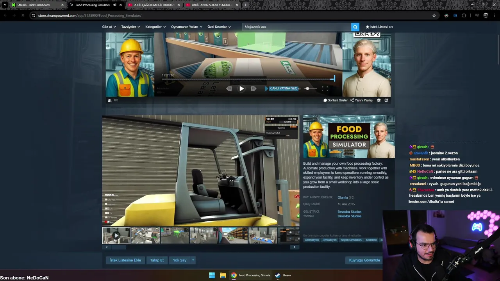Click the browser address bar URL

[x=90, y=16]
